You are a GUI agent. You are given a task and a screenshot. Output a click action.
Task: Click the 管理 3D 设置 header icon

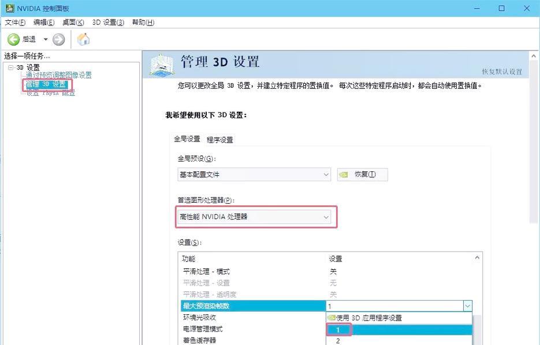coord(162,64)
